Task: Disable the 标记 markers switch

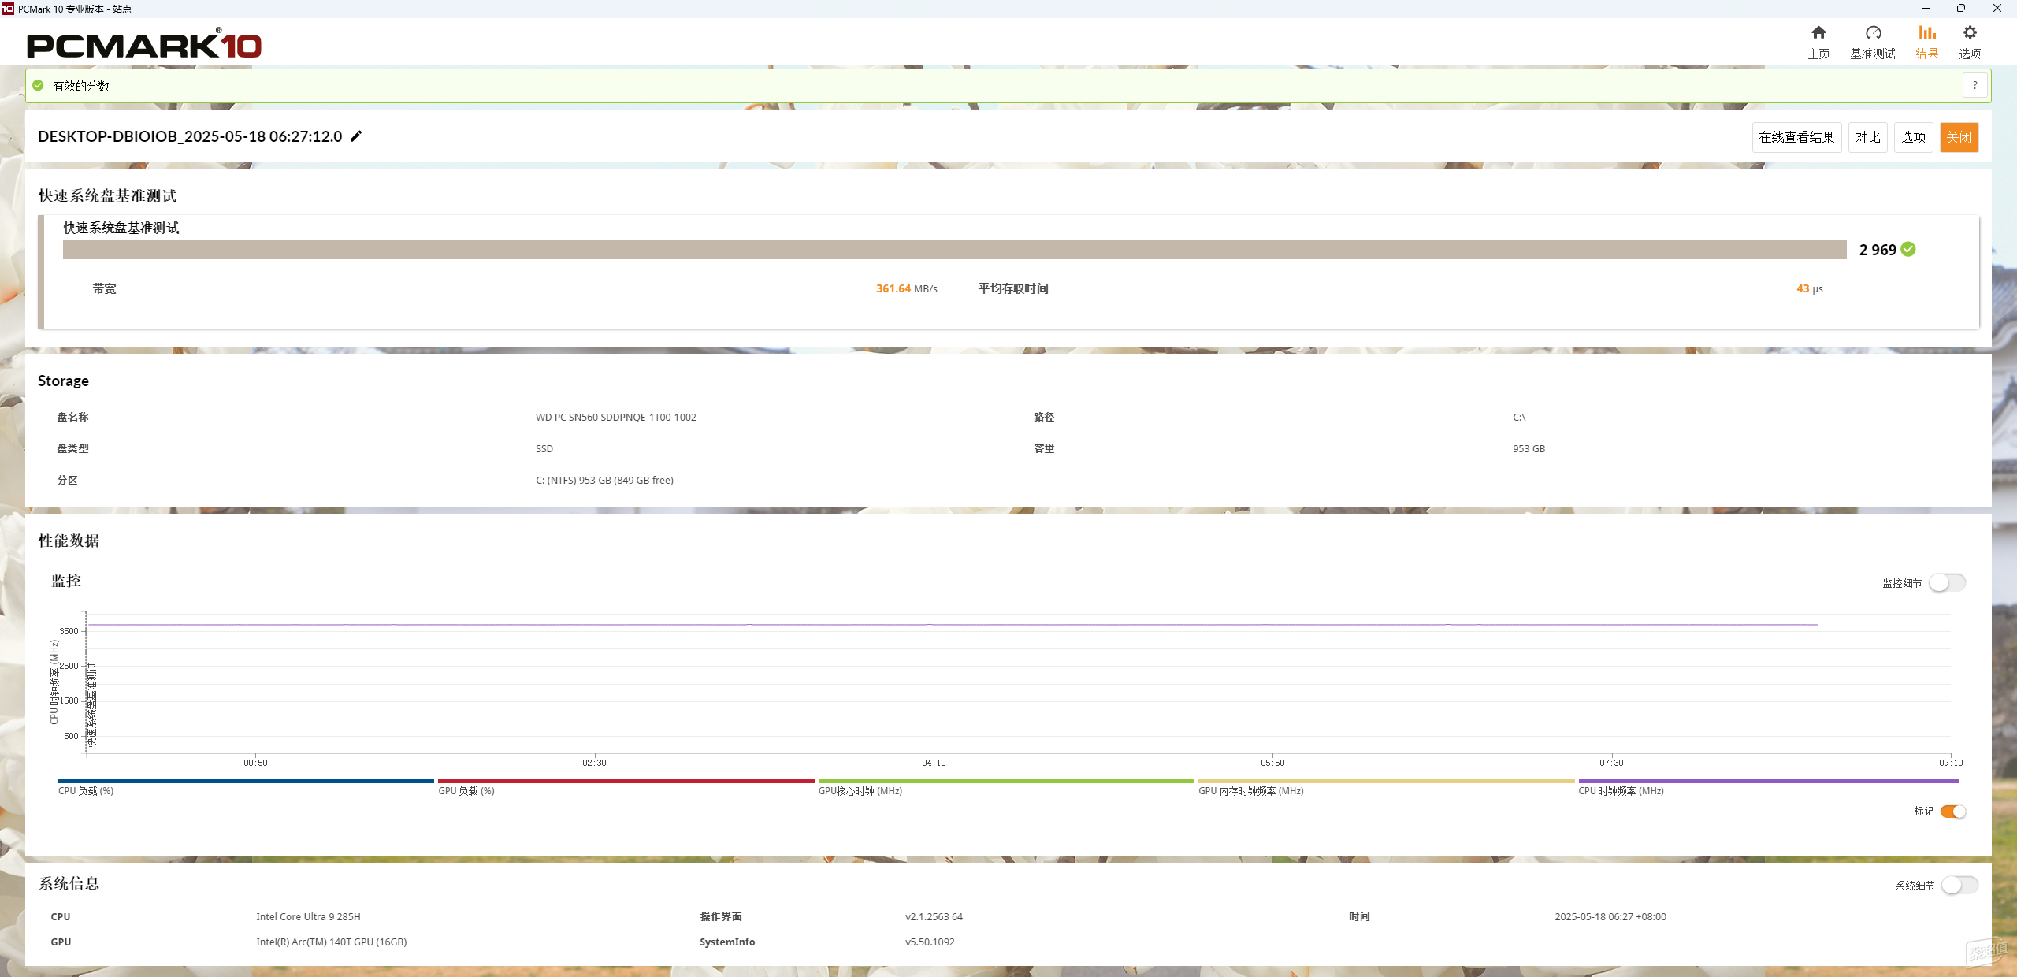Action: (x=1953, y=812)
